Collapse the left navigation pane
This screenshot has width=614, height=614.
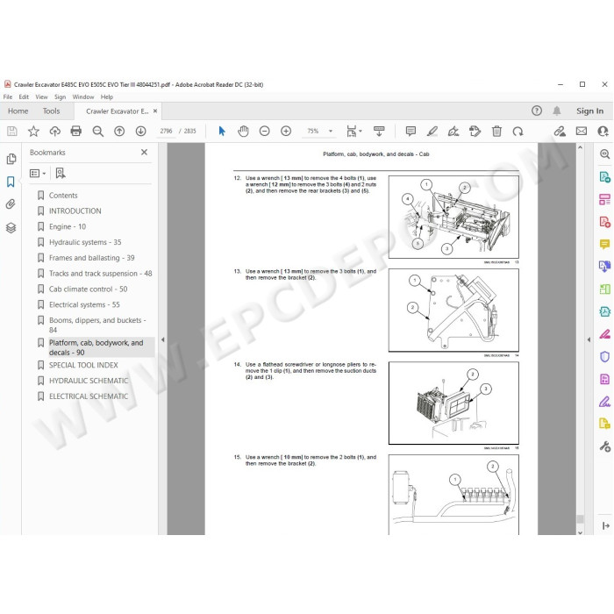coord(163,339)
